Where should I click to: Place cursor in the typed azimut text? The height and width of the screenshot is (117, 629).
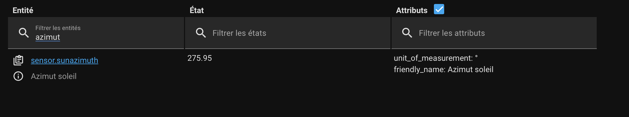point(48,37)
